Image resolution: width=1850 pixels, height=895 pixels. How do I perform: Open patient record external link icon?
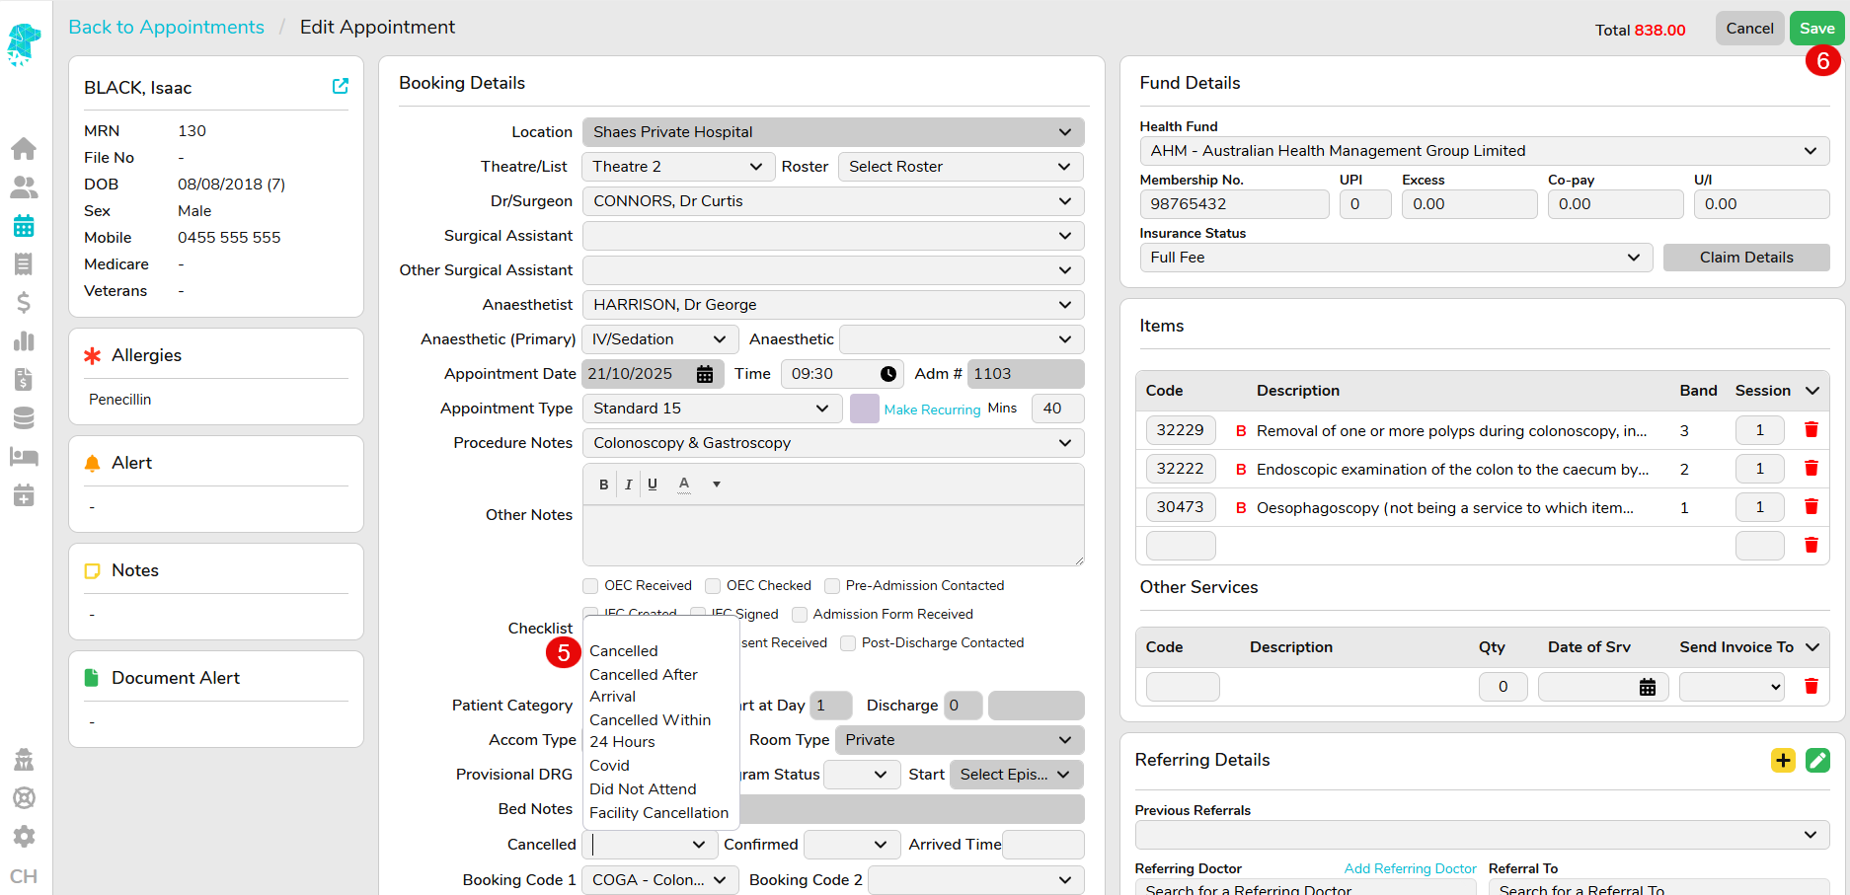tap(341, 87)
